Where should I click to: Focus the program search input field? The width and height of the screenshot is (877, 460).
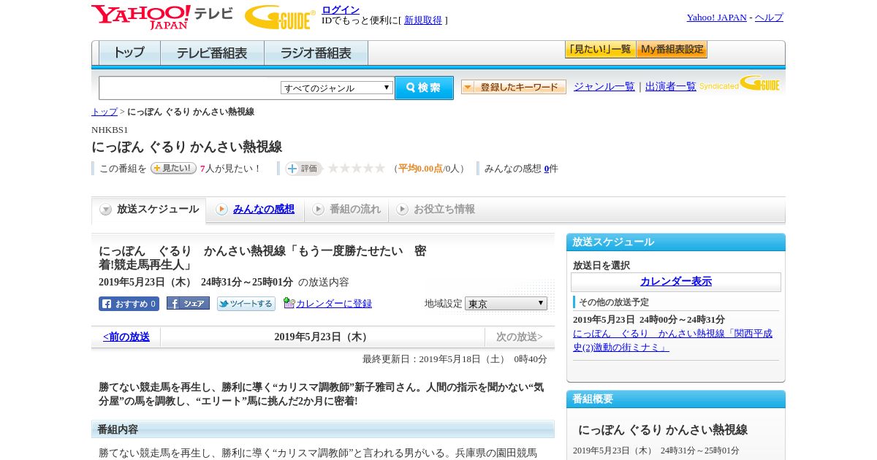[189, 88]
